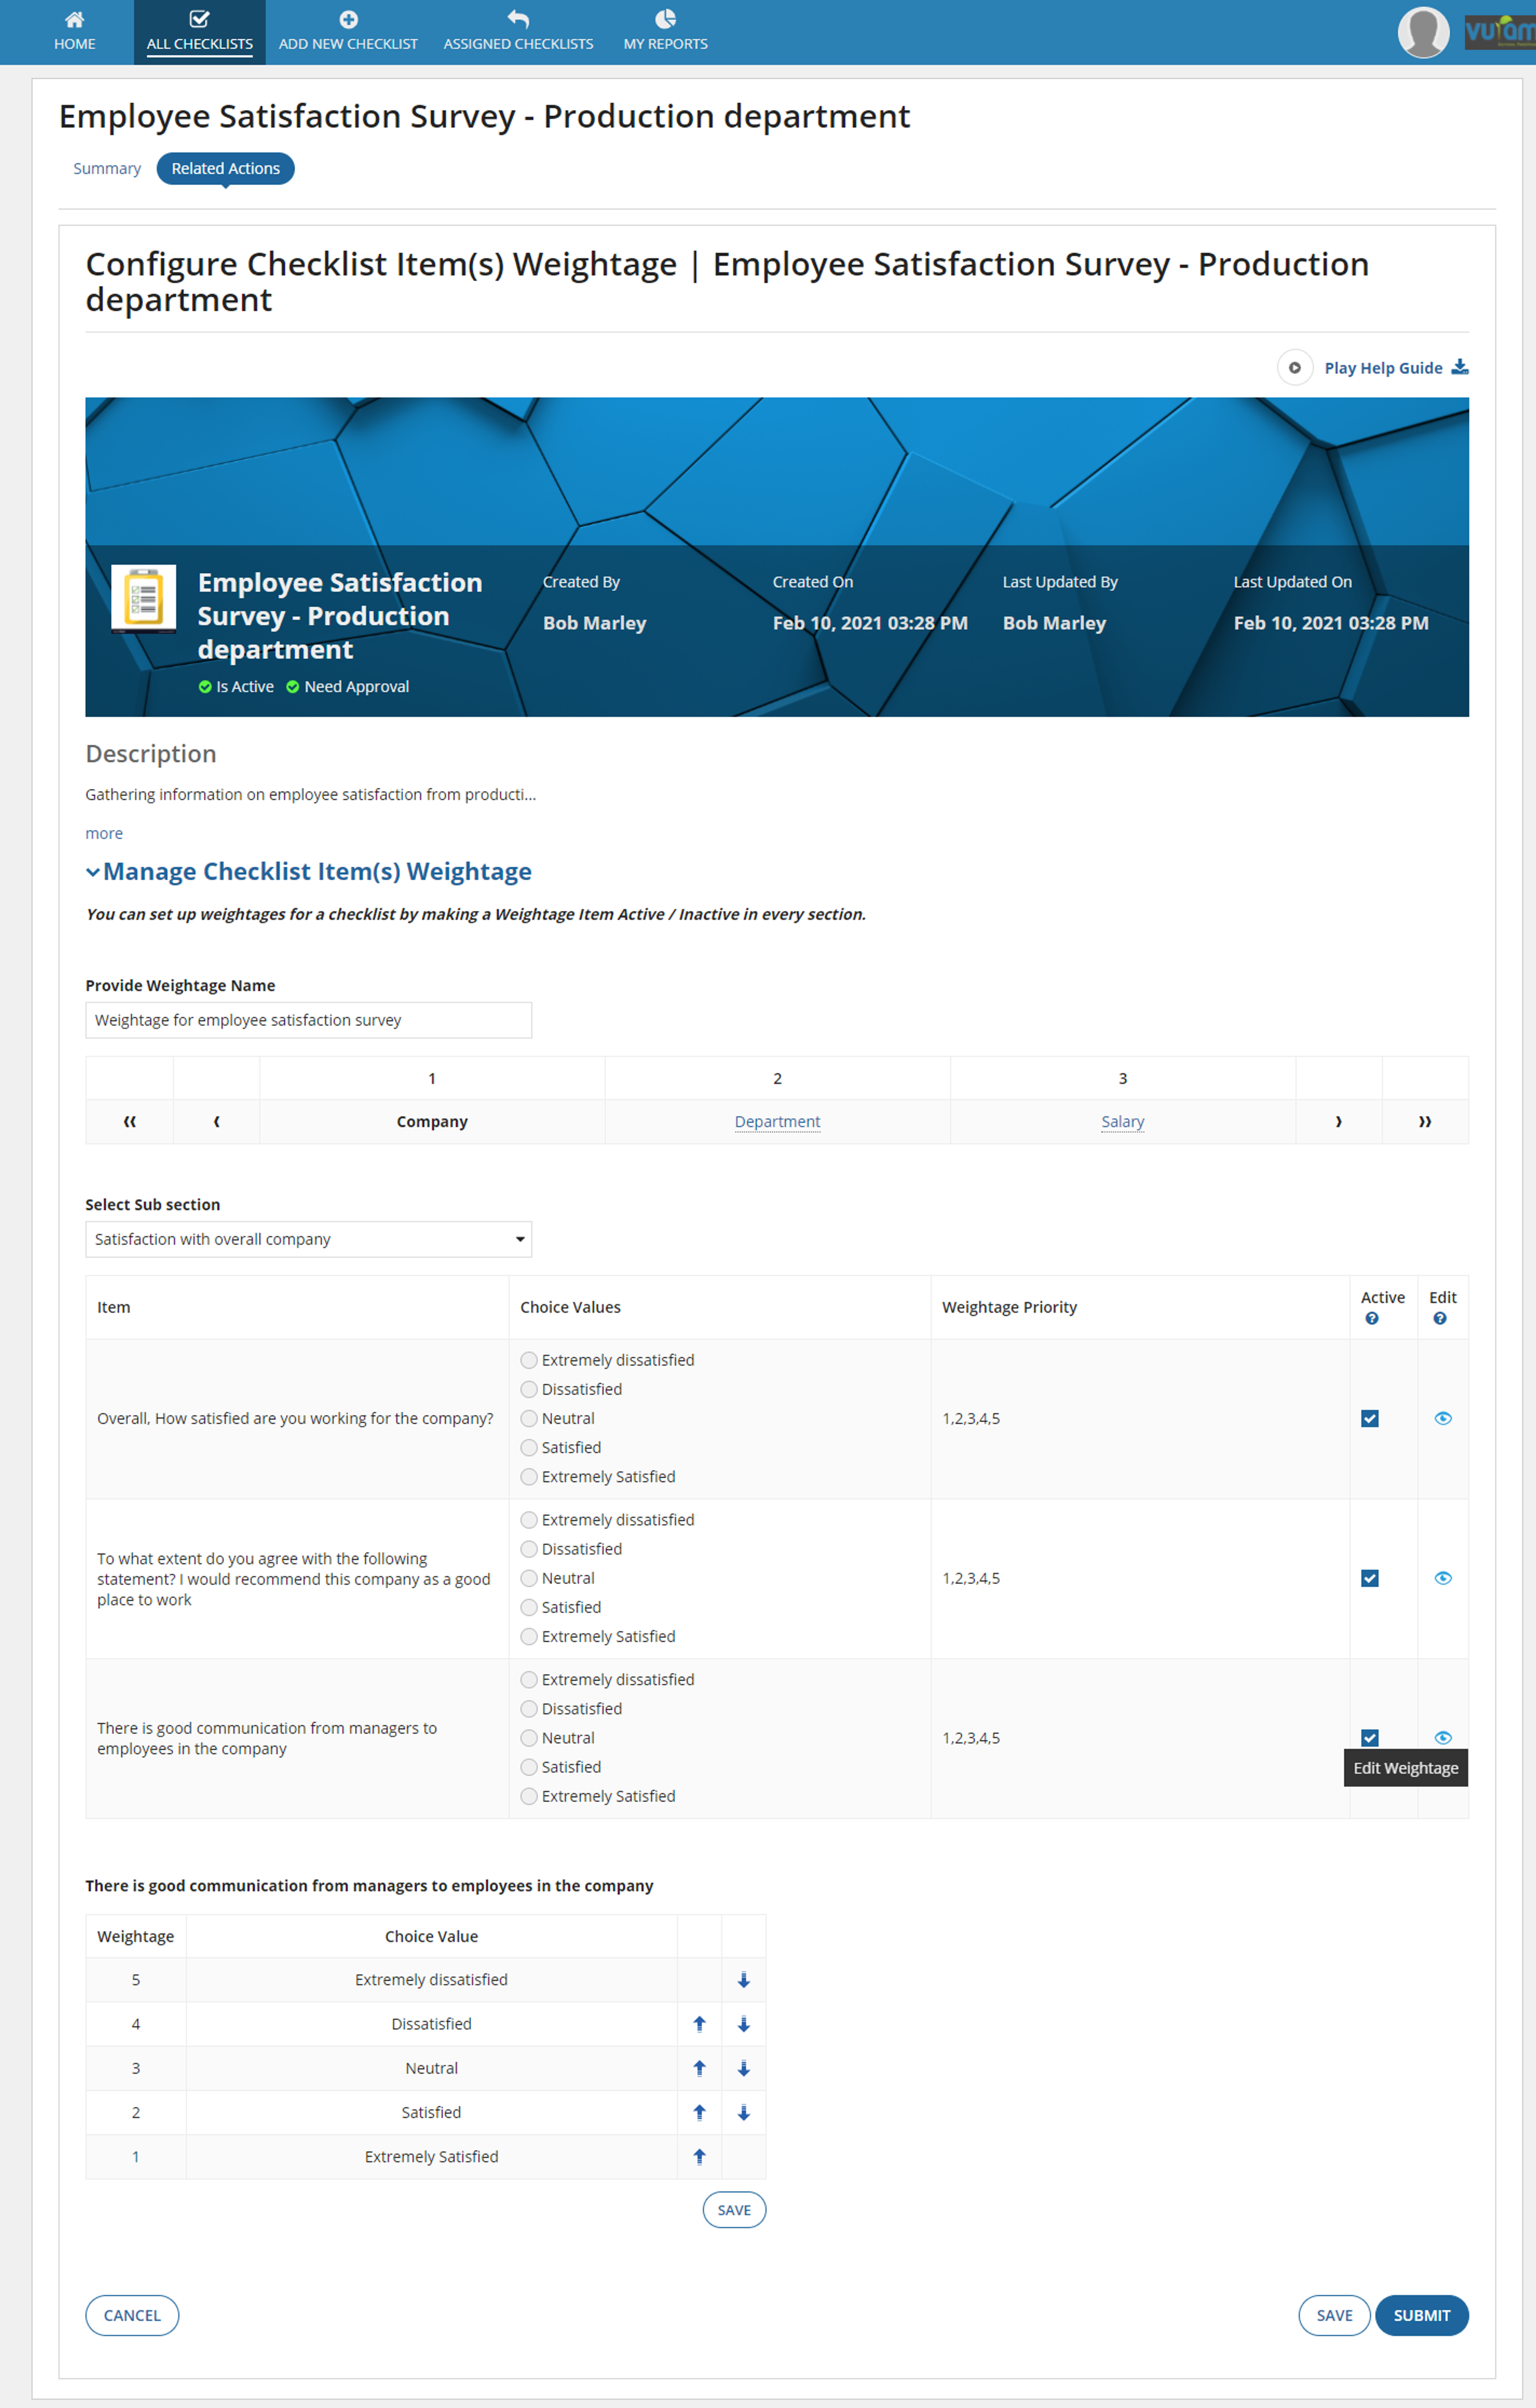Select Satisfied for 'recommend this company' question

pyautogui.click(x=529, y=1607)
